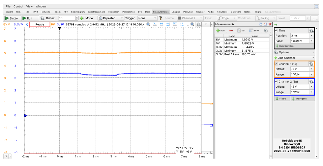Open Channel 1 gear settings
323x166 pixels.
point(311,64)
